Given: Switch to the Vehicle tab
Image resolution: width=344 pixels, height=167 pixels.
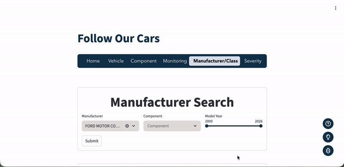Looking at the screenshot, I should tap(116, 61).
